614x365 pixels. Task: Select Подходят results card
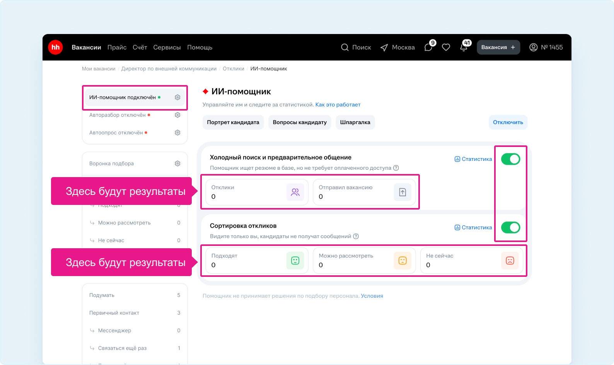pyautogui.click(x=257, y=261)
